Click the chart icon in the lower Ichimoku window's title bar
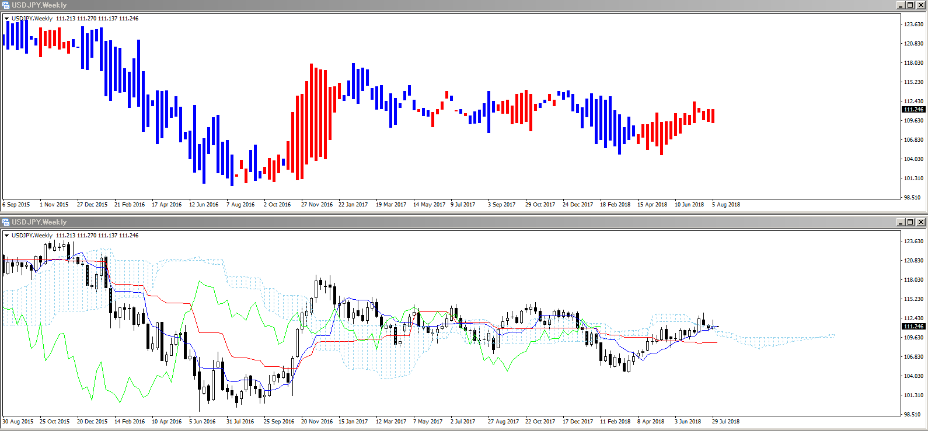 [6, 222]
